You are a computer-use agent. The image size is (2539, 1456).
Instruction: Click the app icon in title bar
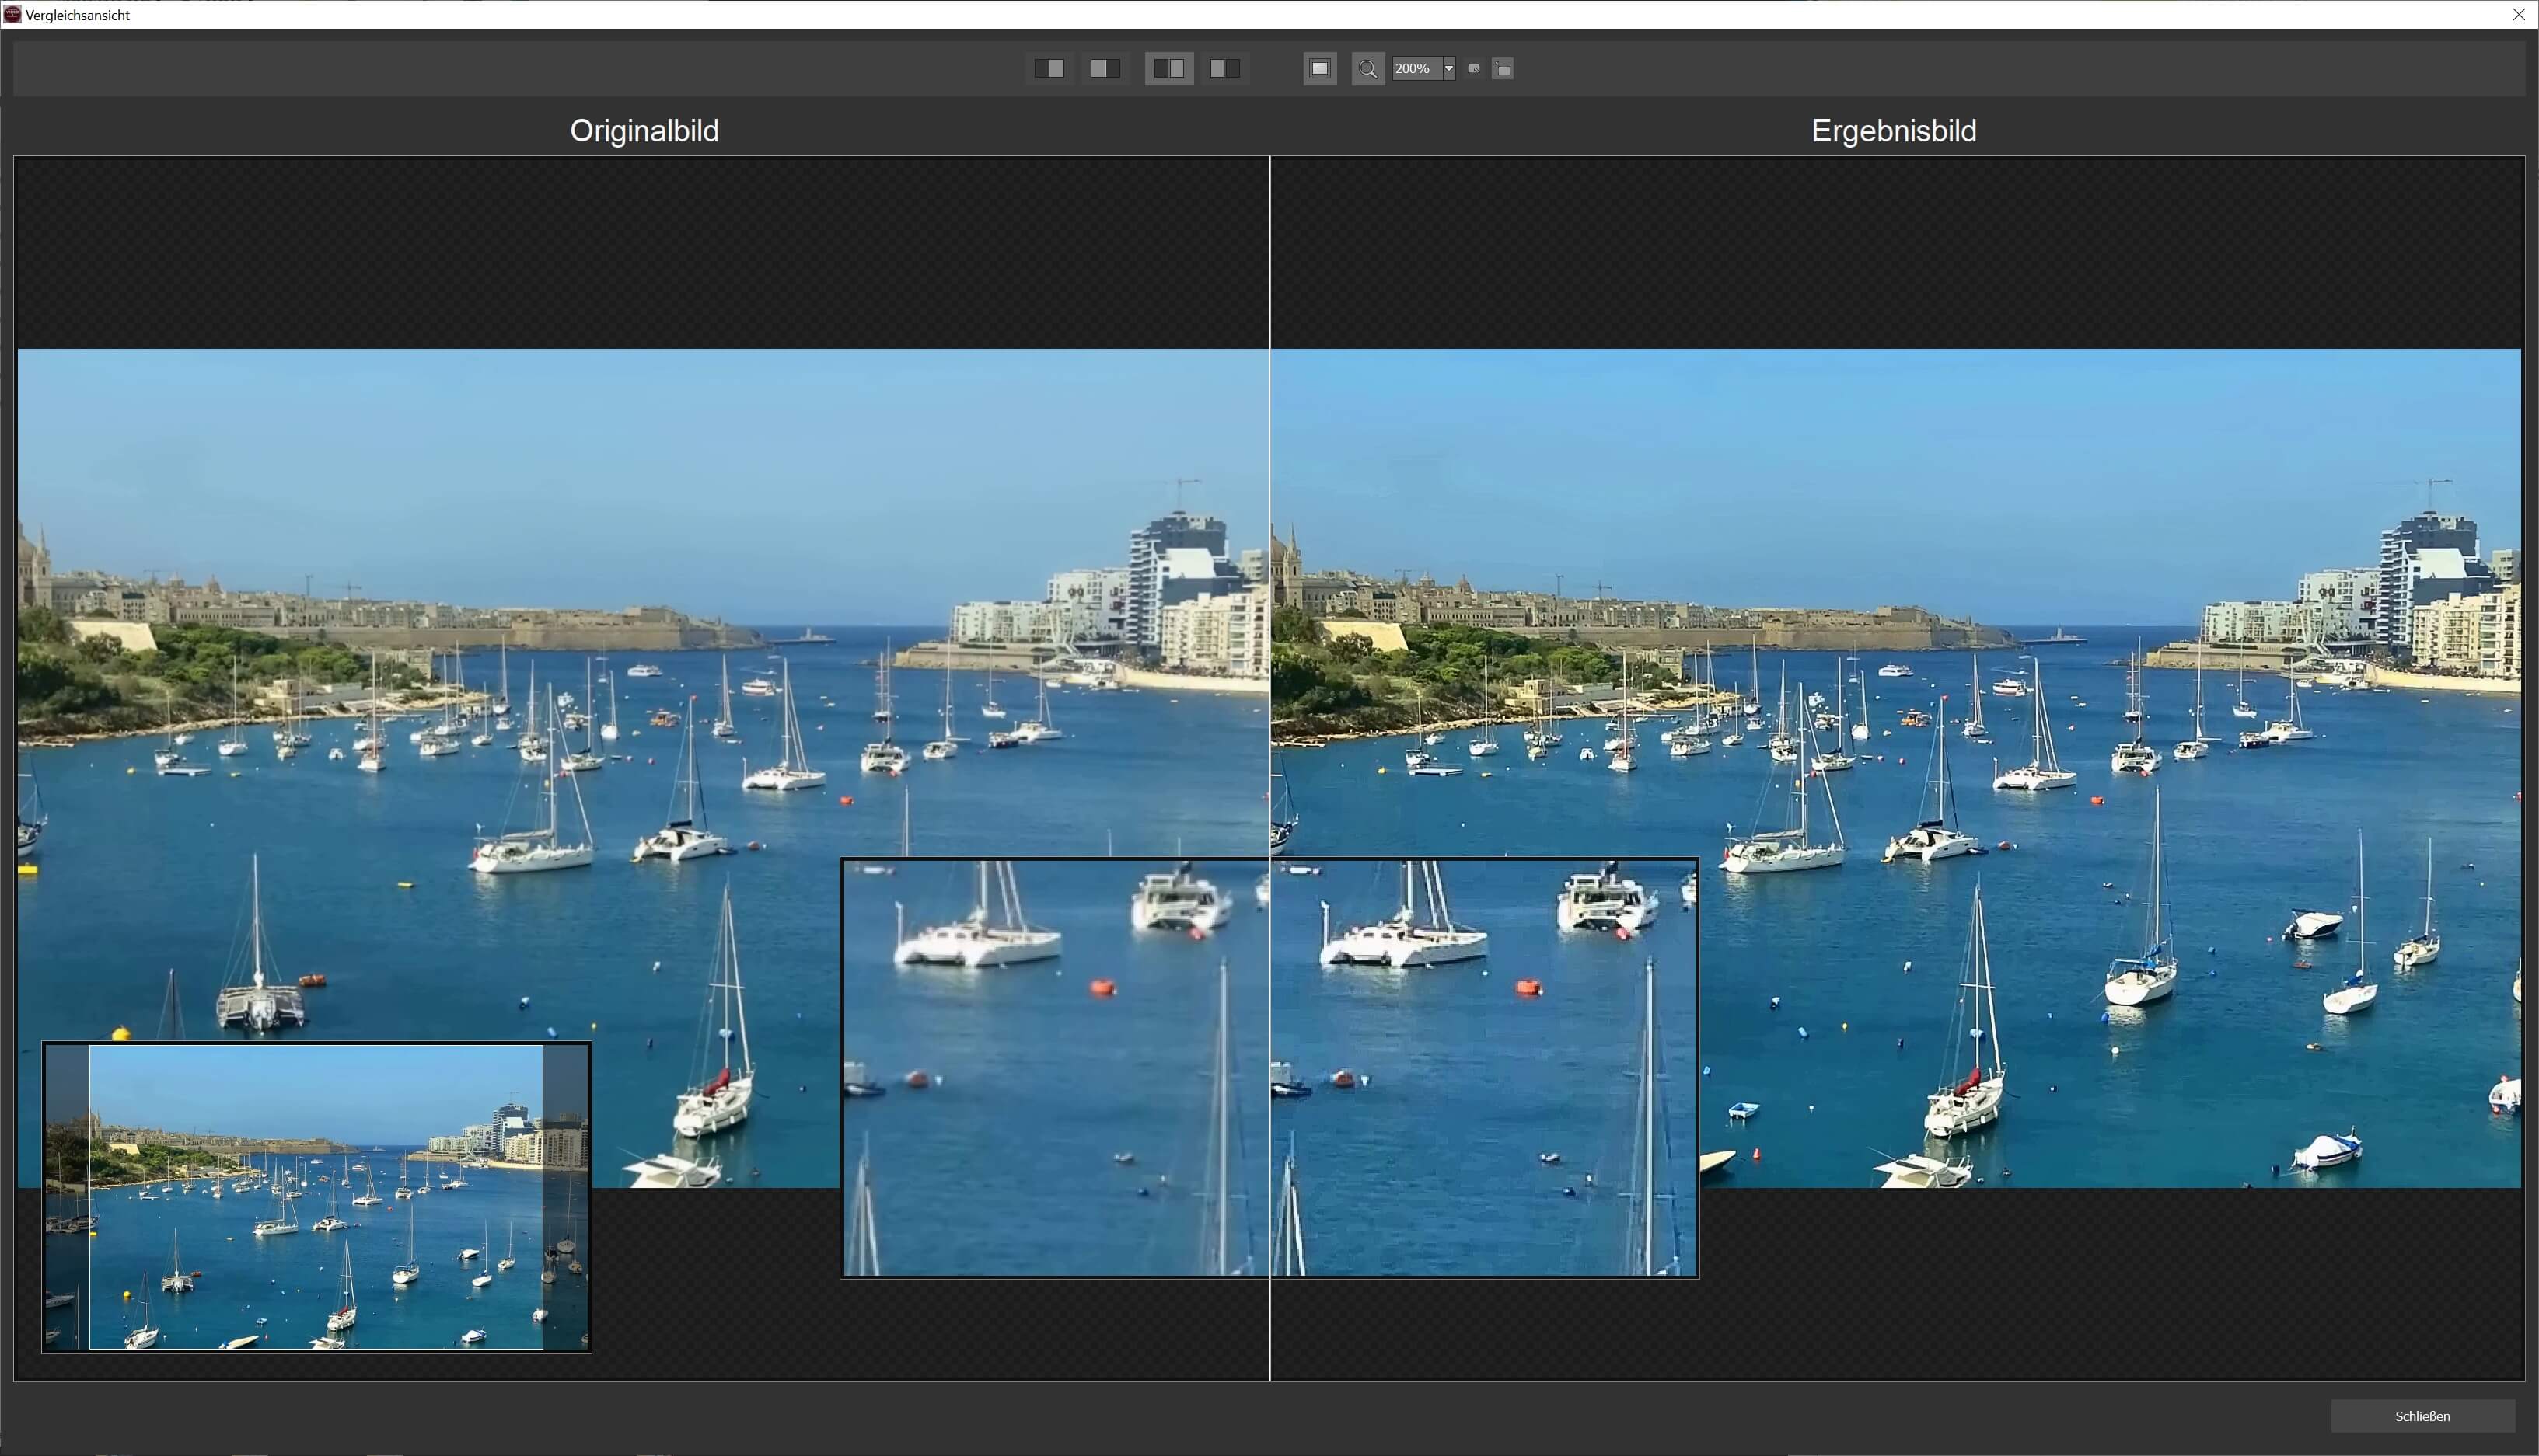coord(12,14)
